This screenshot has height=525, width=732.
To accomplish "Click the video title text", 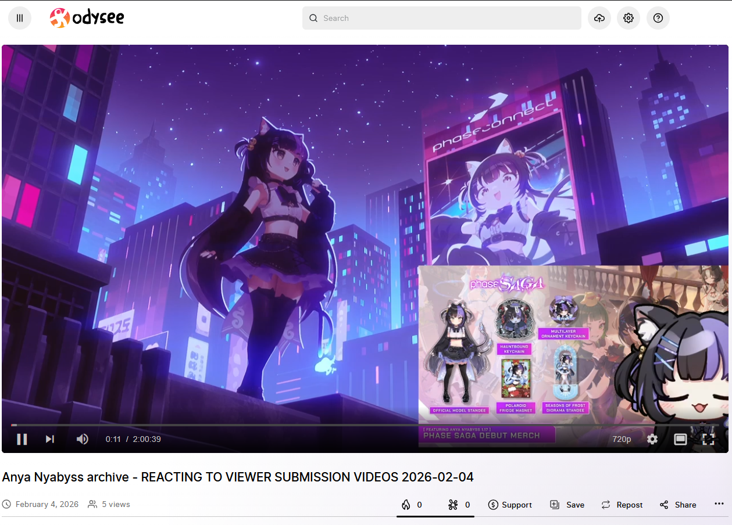I will [238, 477].
